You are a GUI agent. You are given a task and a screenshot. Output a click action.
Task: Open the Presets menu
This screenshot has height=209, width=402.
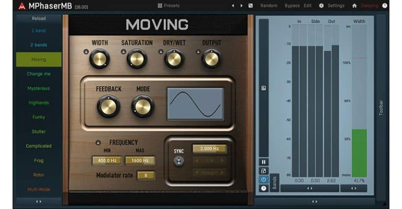tap(169, 6)
